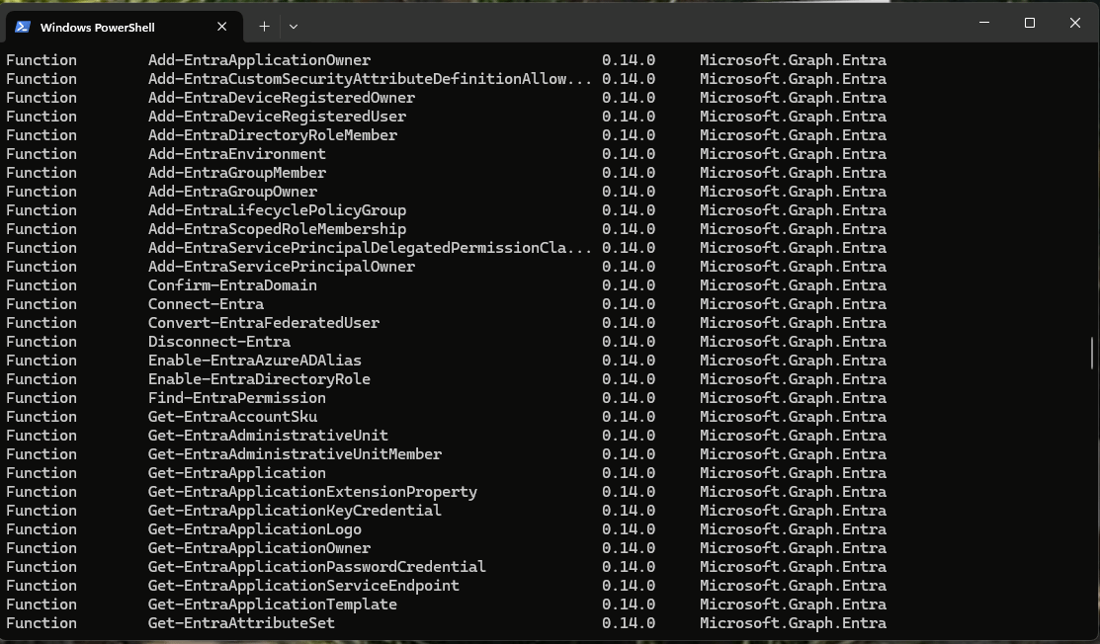Click the vertical scrollbar thumb
The width and height of the screenshot is (1100, 644).
pyautogui.click(x=1092, y=352)
